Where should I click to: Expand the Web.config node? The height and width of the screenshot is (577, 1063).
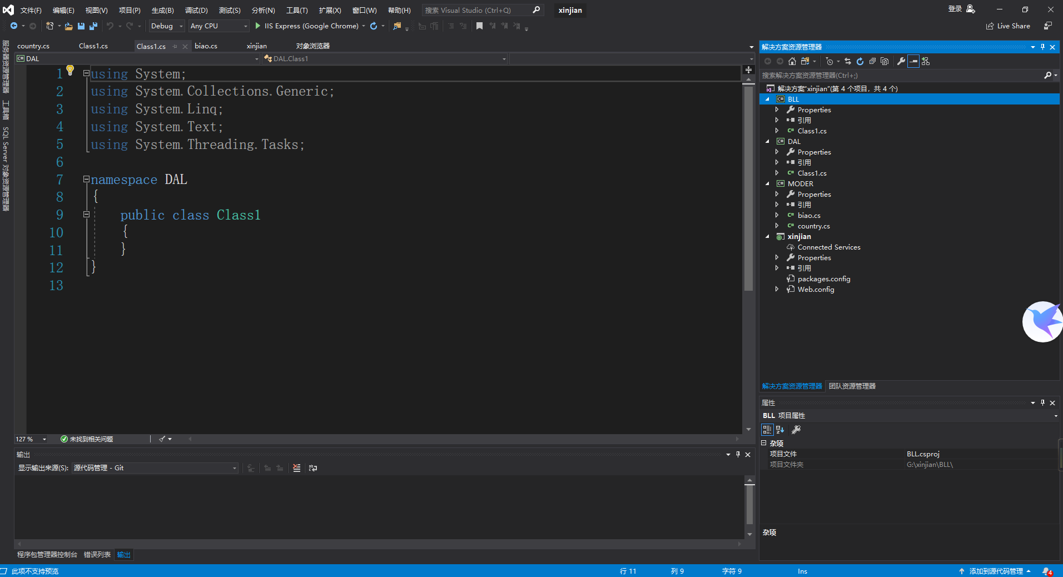pos(777,289)
